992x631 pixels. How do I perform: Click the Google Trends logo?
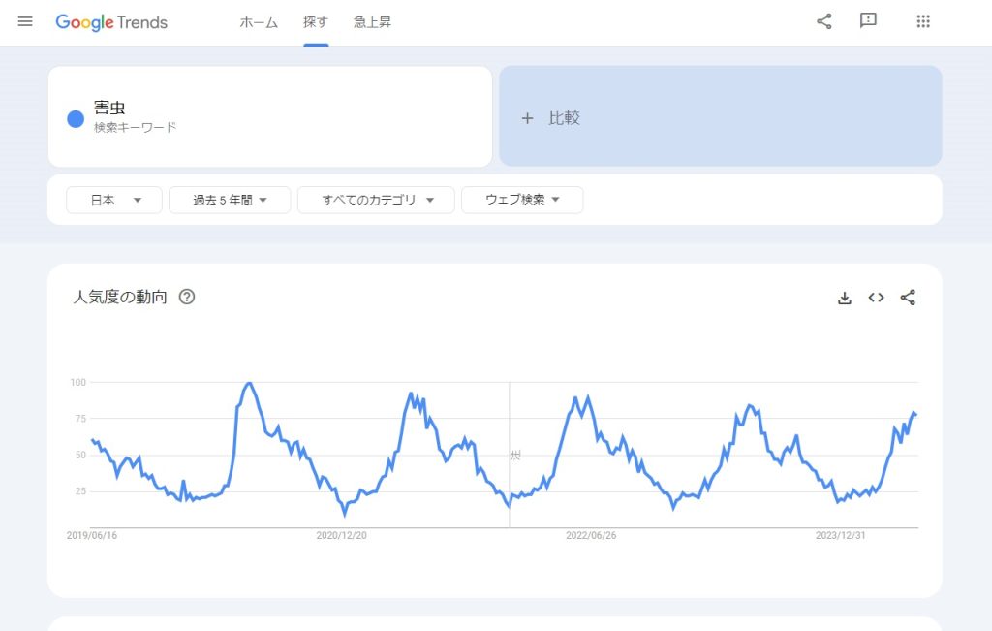coord(111,22)
